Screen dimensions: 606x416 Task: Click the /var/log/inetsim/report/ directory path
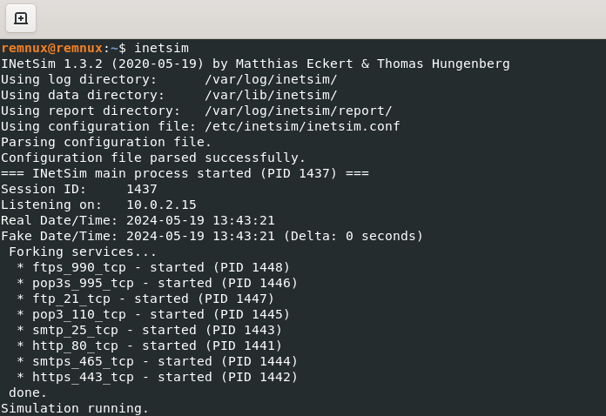[x=299, y=111]
